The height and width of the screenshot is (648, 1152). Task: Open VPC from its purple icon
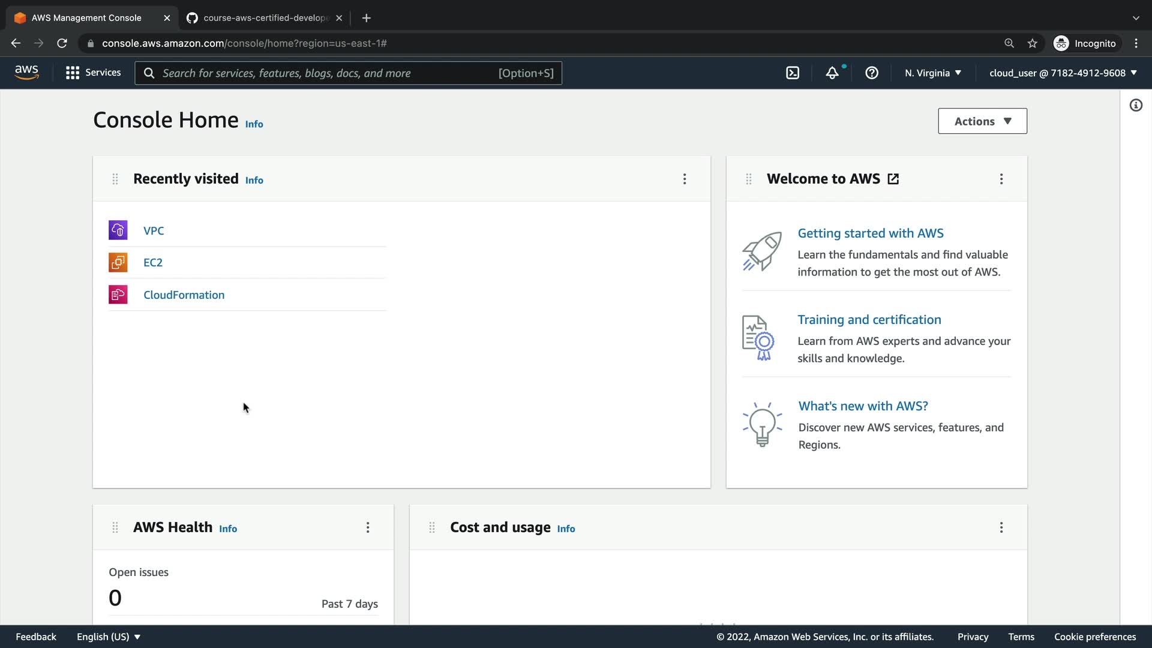click(x=118, y=230)
